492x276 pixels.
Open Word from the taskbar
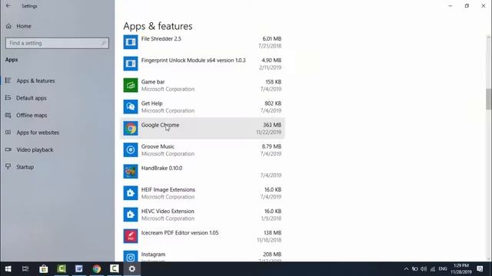[78, 269]
